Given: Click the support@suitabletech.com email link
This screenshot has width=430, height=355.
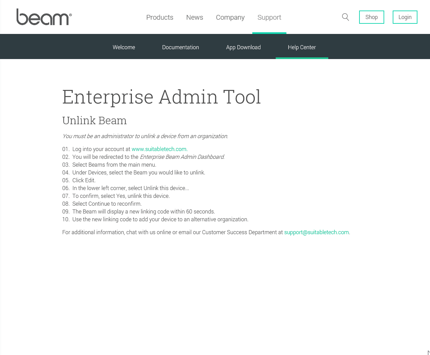Looking at the screenshot, I should pyautogui.click(x=316, y=232).
